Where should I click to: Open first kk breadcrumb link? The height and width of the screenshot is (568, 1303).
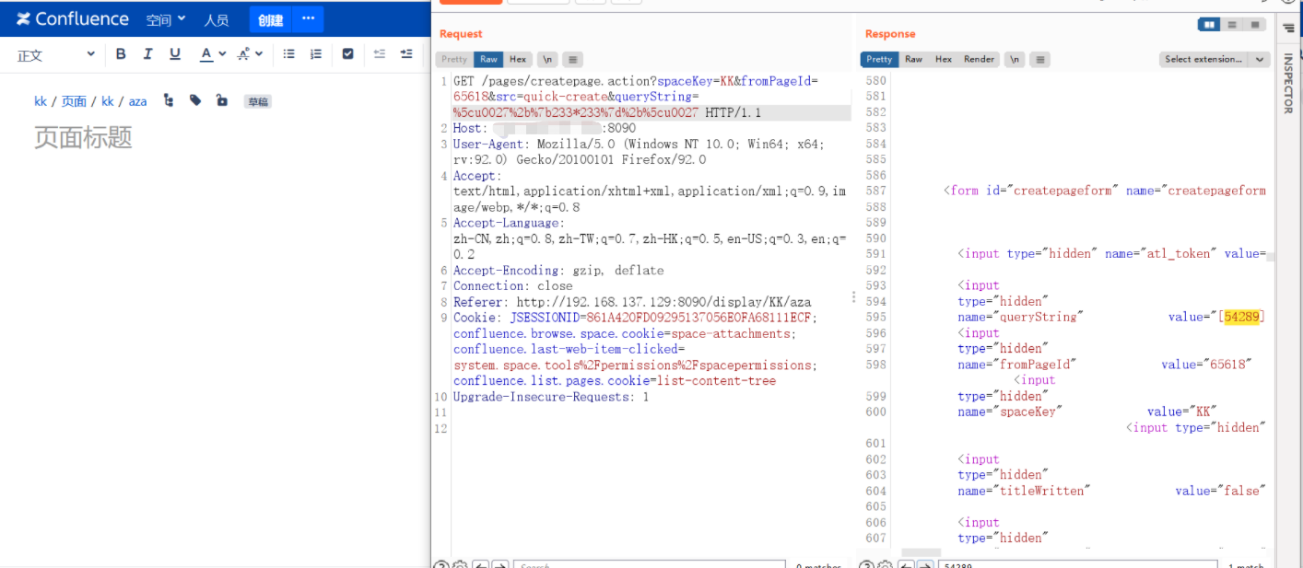coord(41,101)
